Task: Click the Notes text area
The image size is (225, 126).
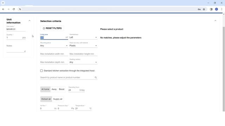Action: pyautogui.click(x=16, y=49)
